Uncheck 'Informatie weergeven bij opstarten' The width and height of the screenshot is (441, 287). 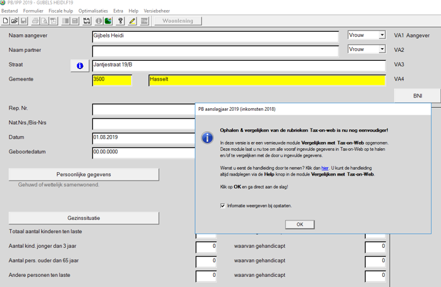[x=223, y=206]
